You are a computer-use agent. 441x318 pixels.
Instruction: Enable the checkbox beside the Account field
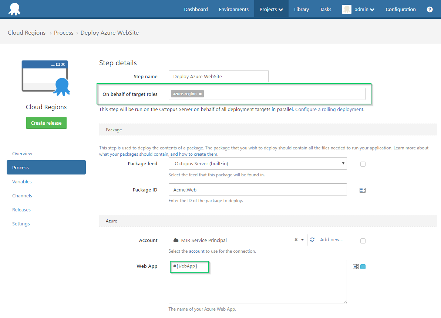pos(363,241)
